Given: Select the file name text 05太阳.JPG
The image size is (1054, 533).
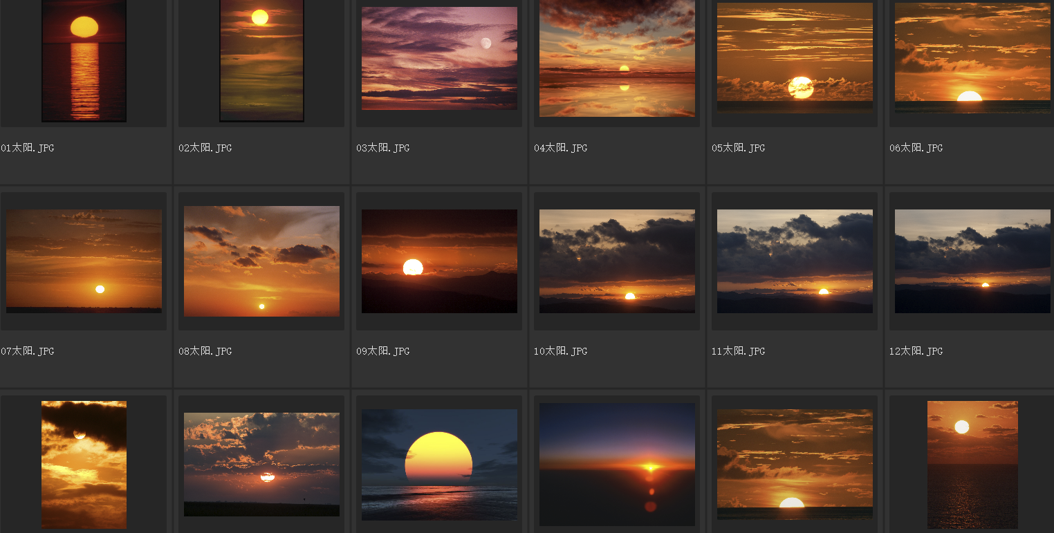Looking at the screenshot, I should tap(739, 148).
